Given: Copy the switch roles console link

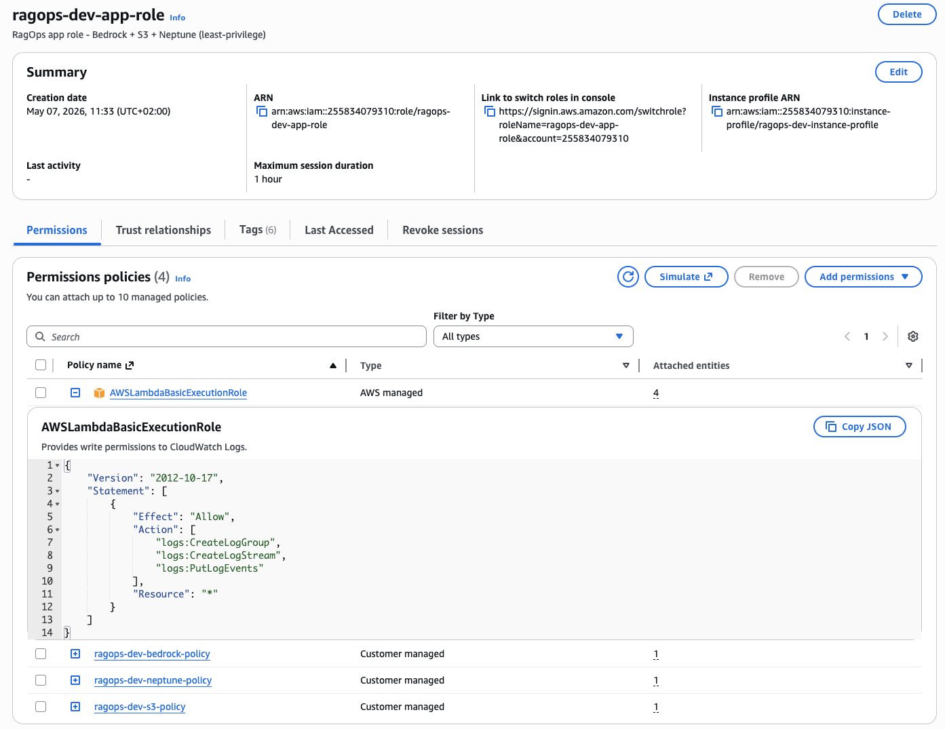Looking at the screenshot, I should pos(489,111).
